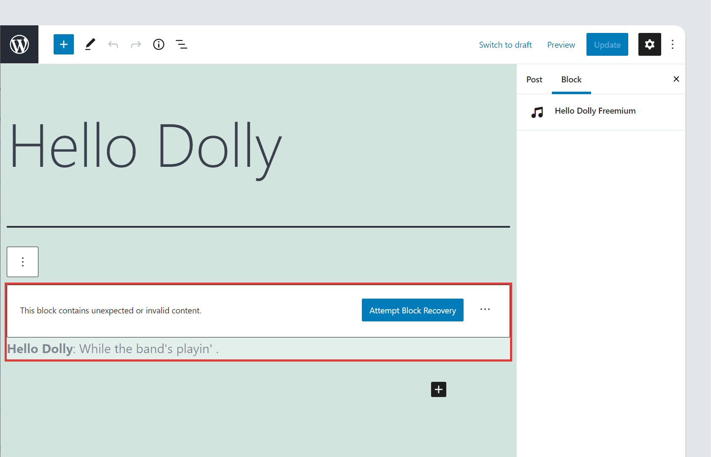This screenshot has height=457, width=711.
Task: Open the block toolbar options button
Action: 23,262
